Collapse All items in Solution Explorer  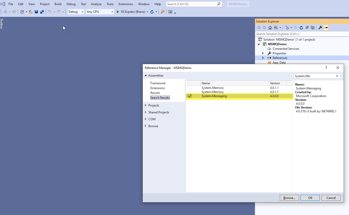pos(307,27)
